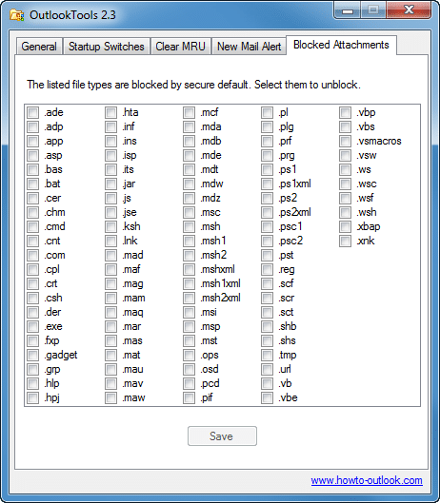Viewport: 440px width, 503px height.
Task: Enable the .mst checkbox
Action: point(189,340)
